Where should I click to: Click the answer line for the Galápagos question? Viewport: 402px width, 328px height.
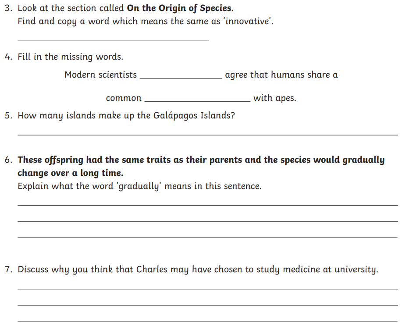[x=207, y=133]
